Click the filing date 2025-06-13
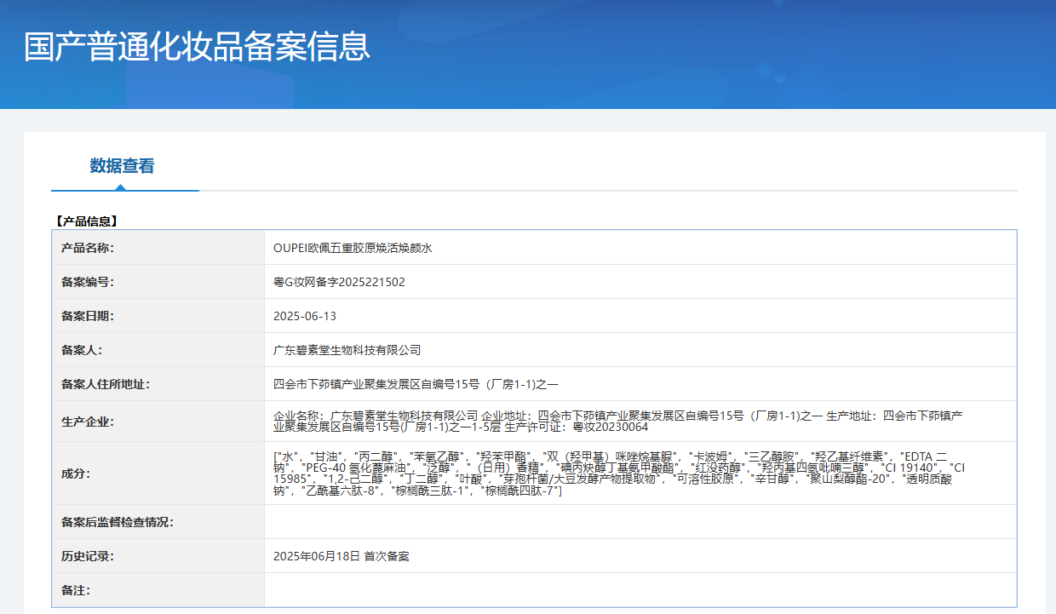This screenshot has height=614, width=1056. tap(305, 316)
